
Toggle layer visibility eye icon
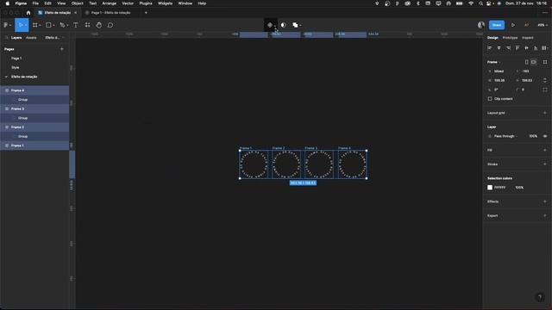(x=545, y=136)
